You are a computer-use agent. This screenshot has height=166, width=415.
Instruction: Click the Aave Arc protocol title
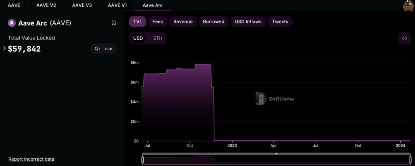[x=33, y=23]
